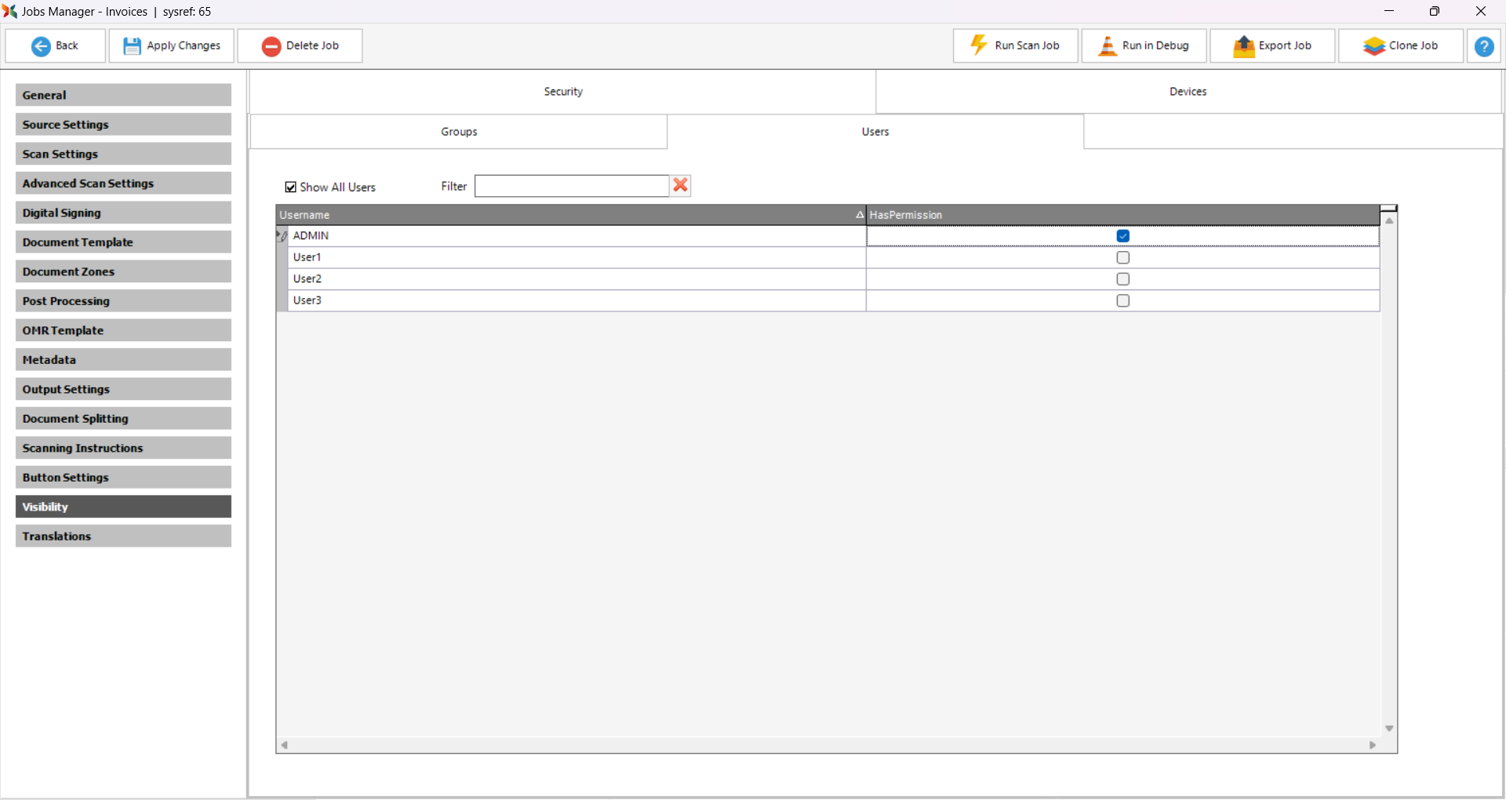The image size is (1506, 800).
Task: Open the Scan Settings section
Action: (123, 155)
